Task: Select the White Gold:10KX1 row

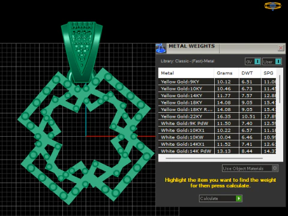Action: click(x=217, y=130)
